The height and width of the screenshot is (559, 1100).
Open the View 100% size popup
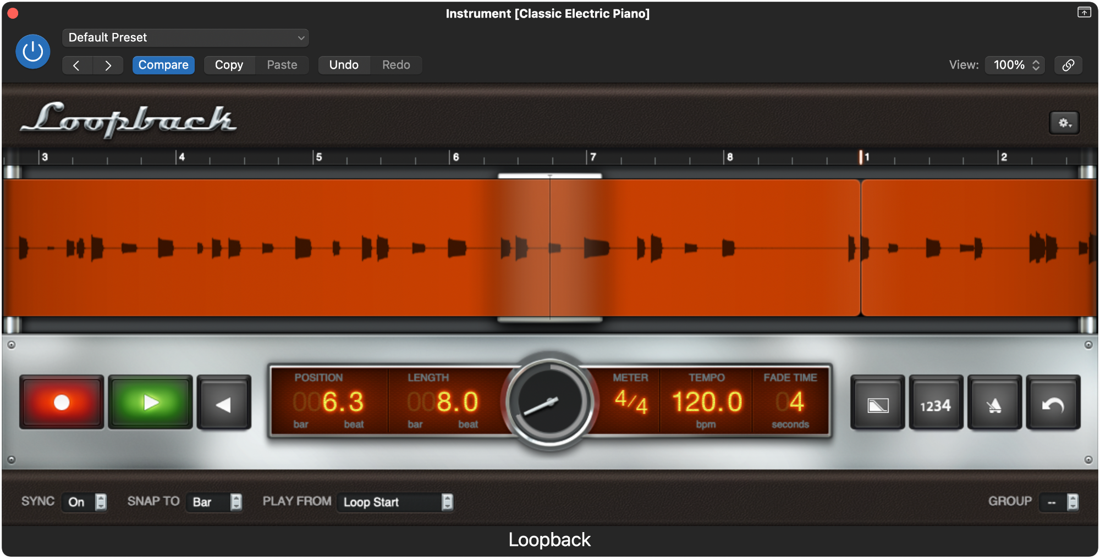click(x=1015, y=65)
